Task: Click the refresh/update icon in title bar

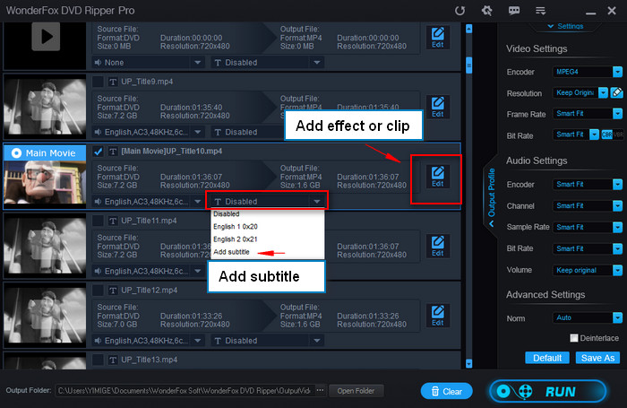Action: pyautogui.click(x=460, y=11)
